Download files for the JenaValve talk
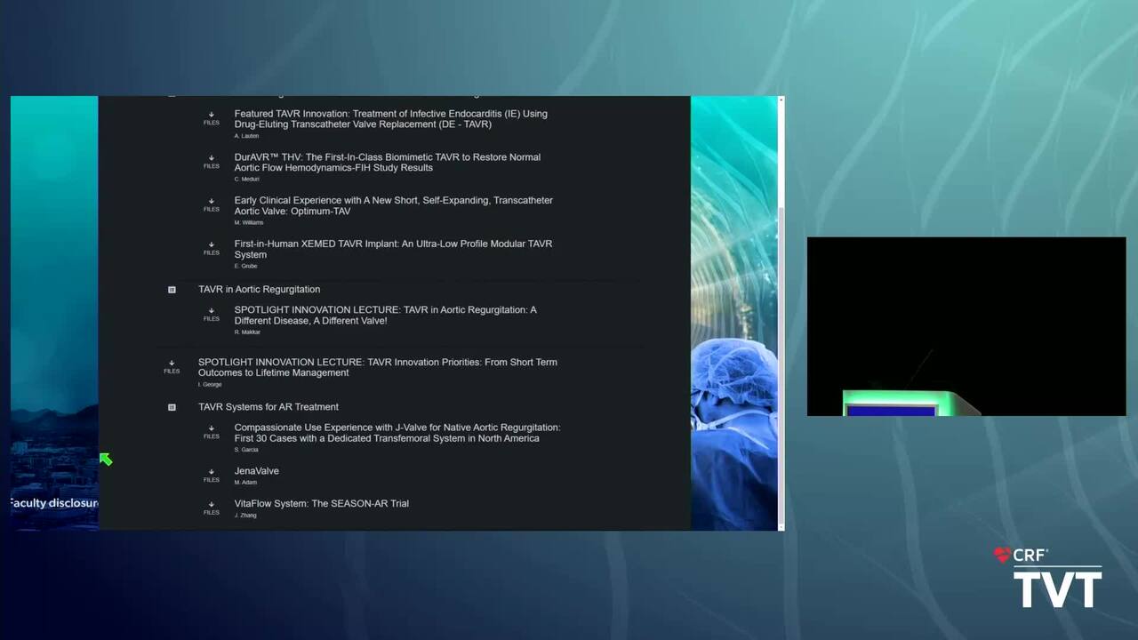 pos(211,476)
